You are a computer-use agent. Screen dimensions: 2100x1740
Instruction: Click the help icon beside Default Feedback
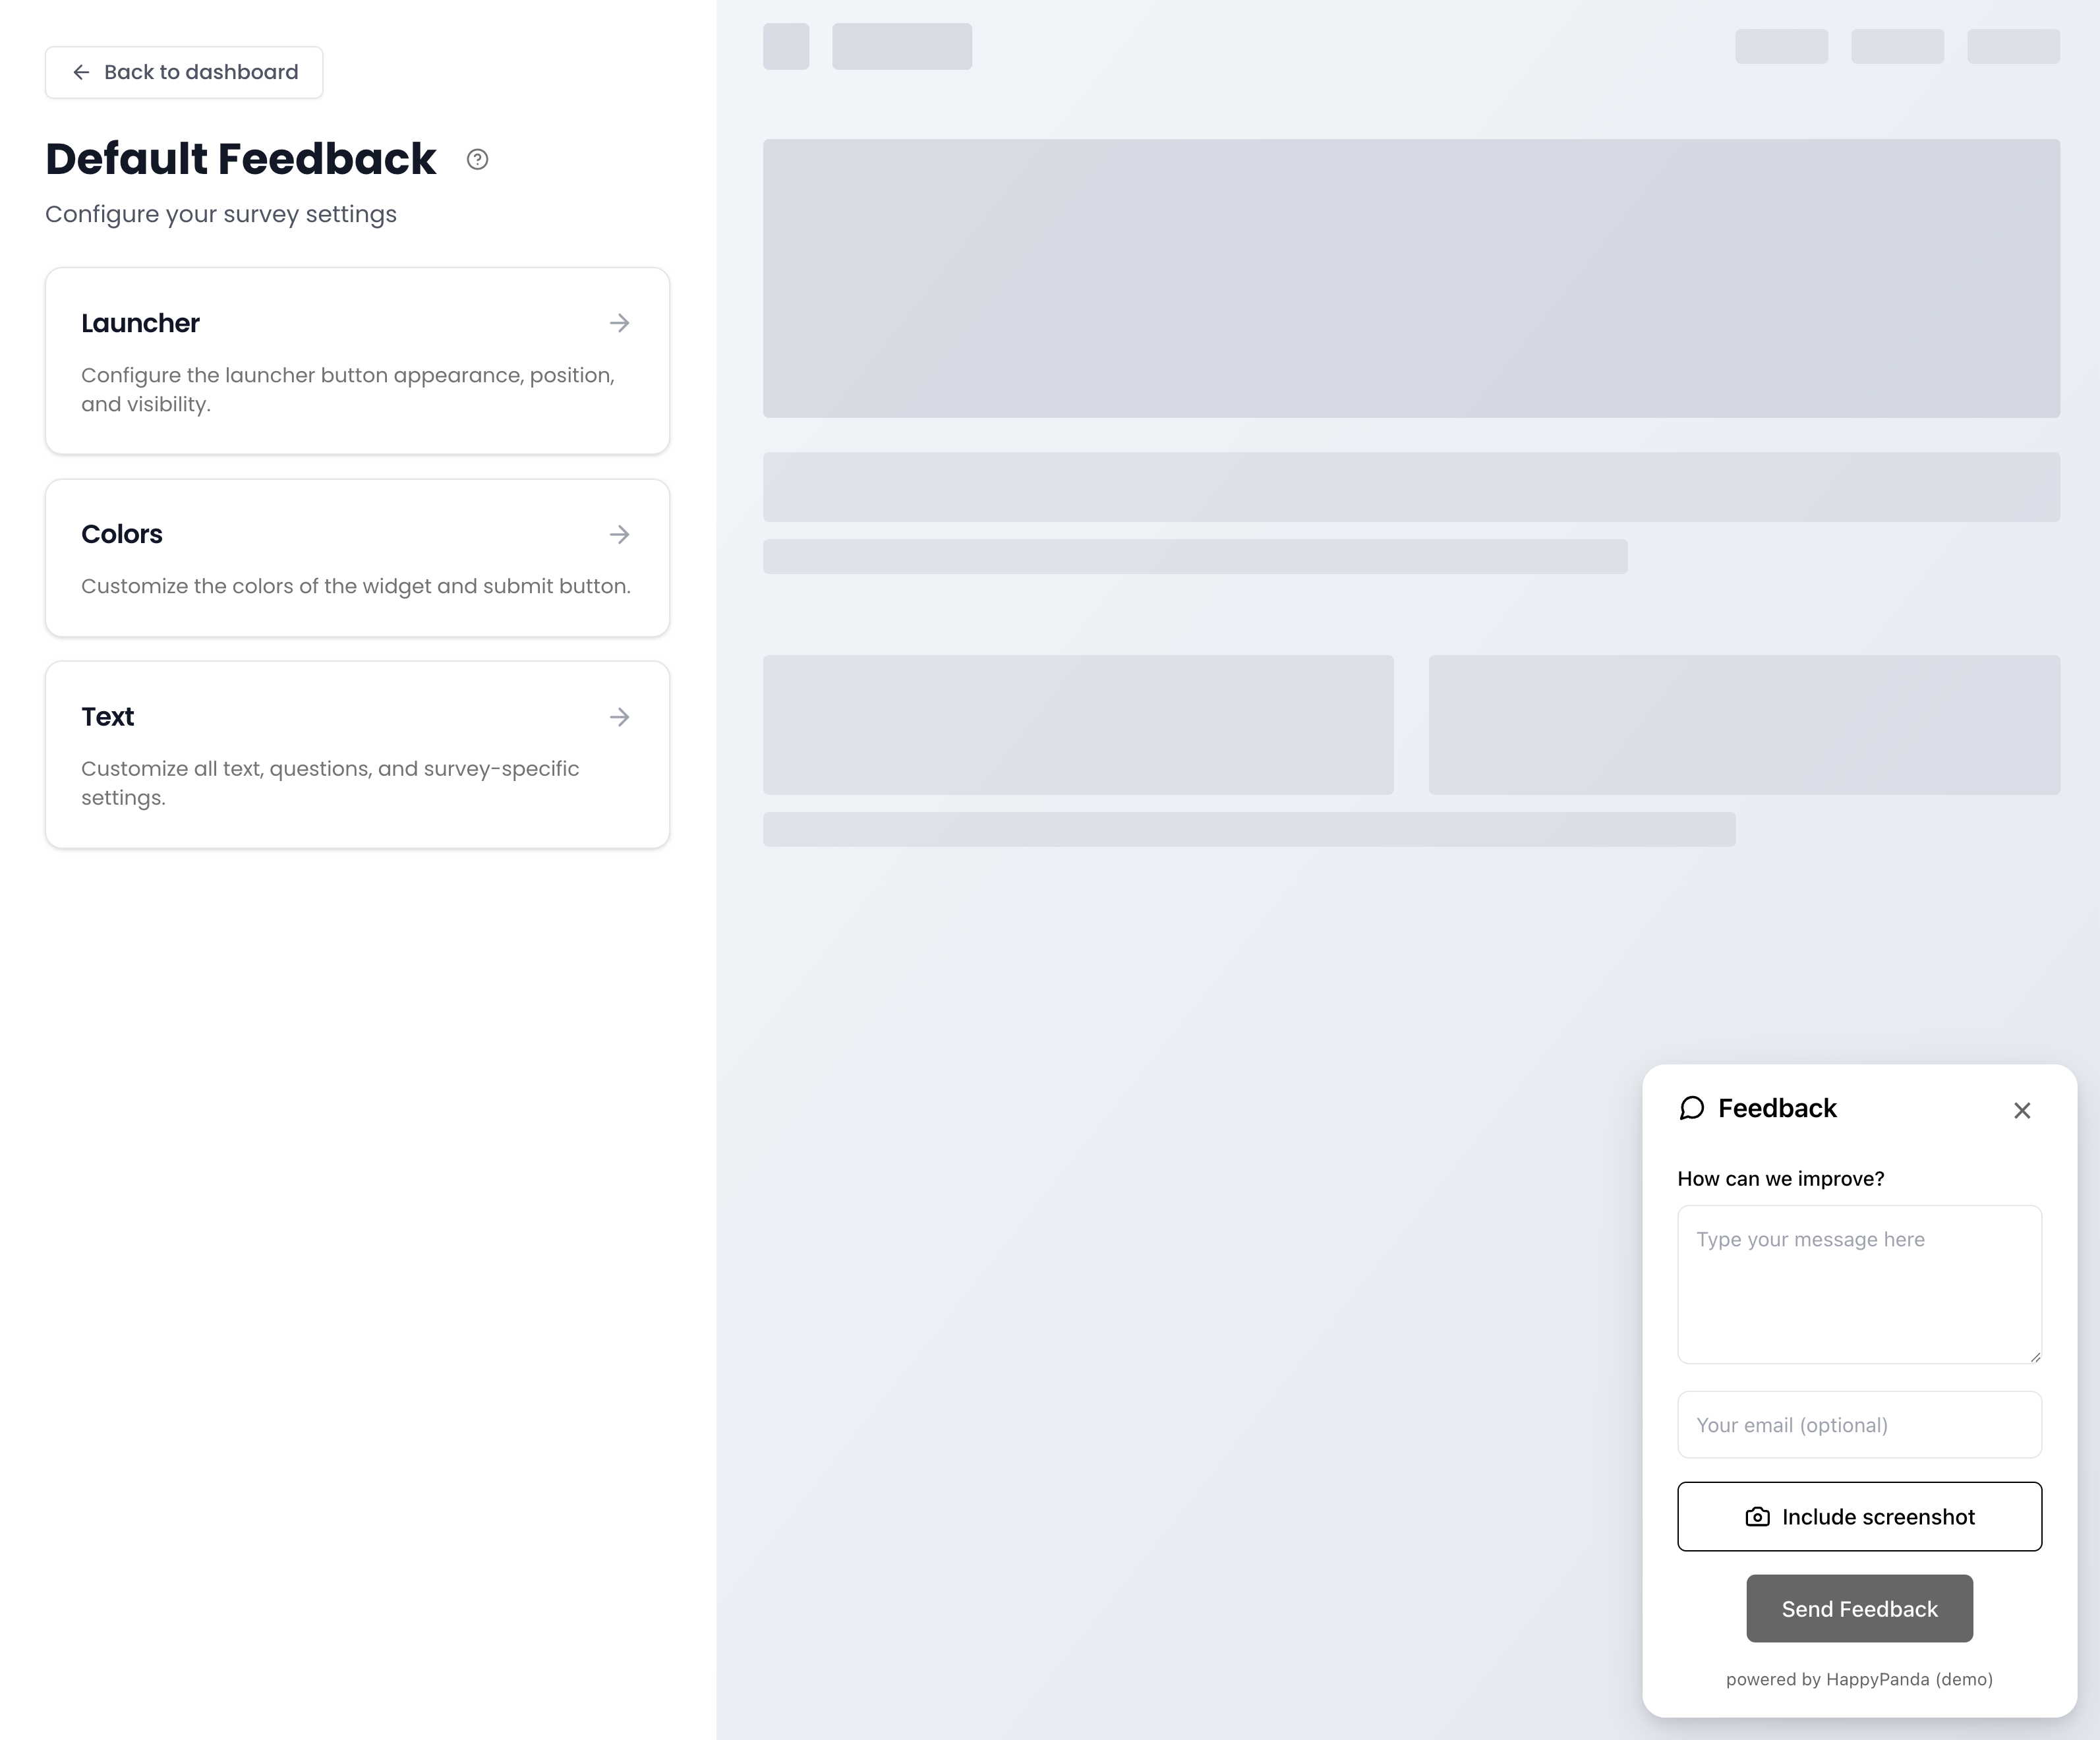click(477, 159)
